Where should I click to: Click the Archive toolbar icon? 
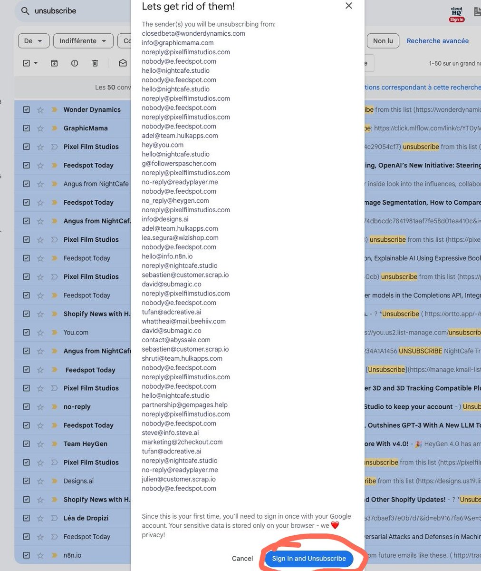tap(54, 63)
